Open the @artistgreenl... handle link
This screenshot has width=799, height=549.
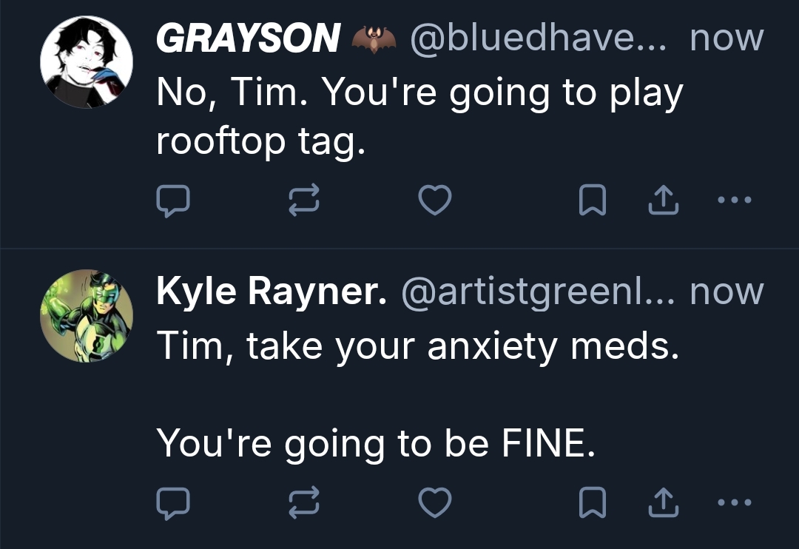tap(539, 293)
